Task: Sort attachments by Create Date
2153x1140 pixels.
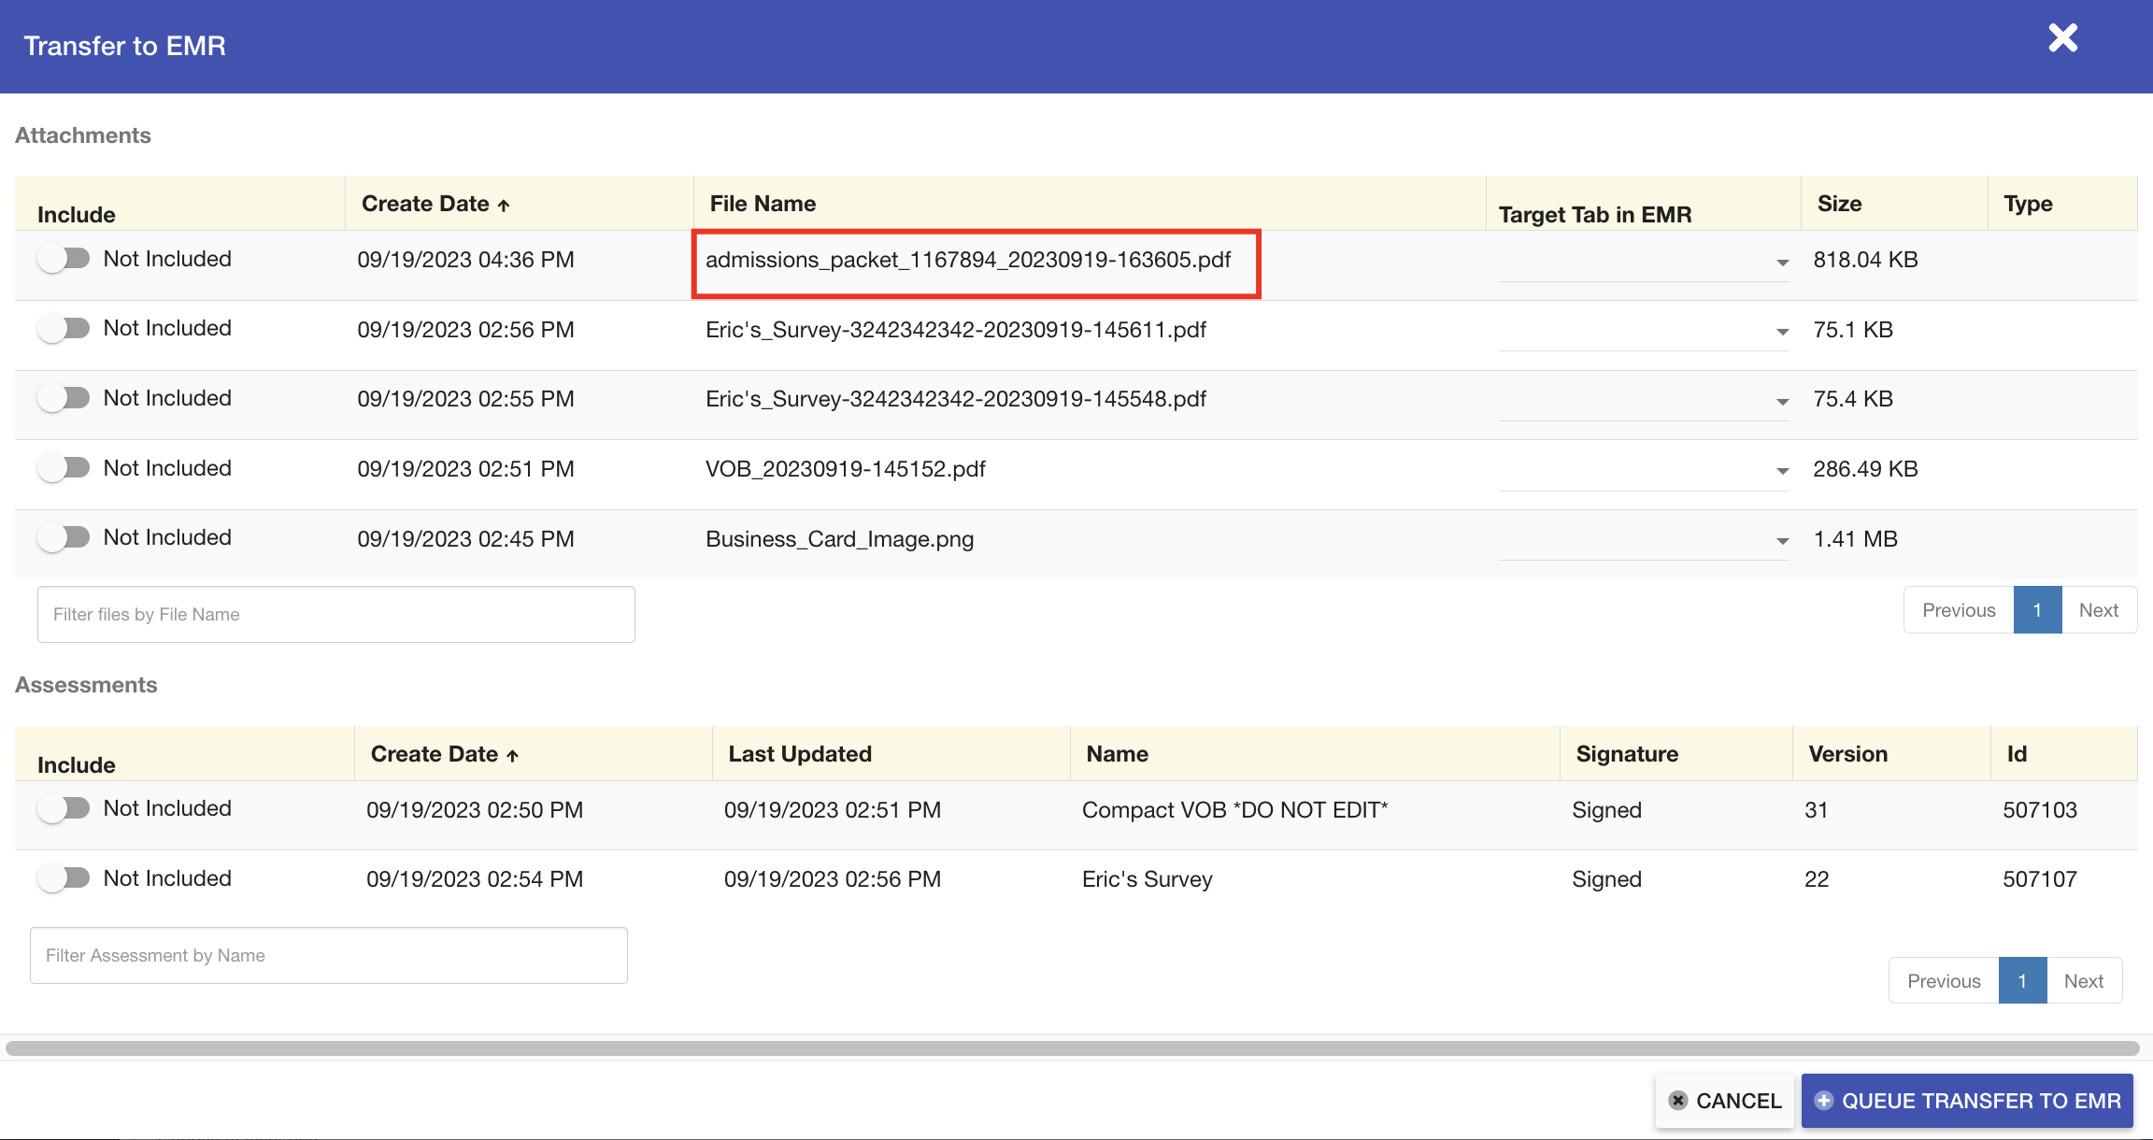Action: coord(433,203)
